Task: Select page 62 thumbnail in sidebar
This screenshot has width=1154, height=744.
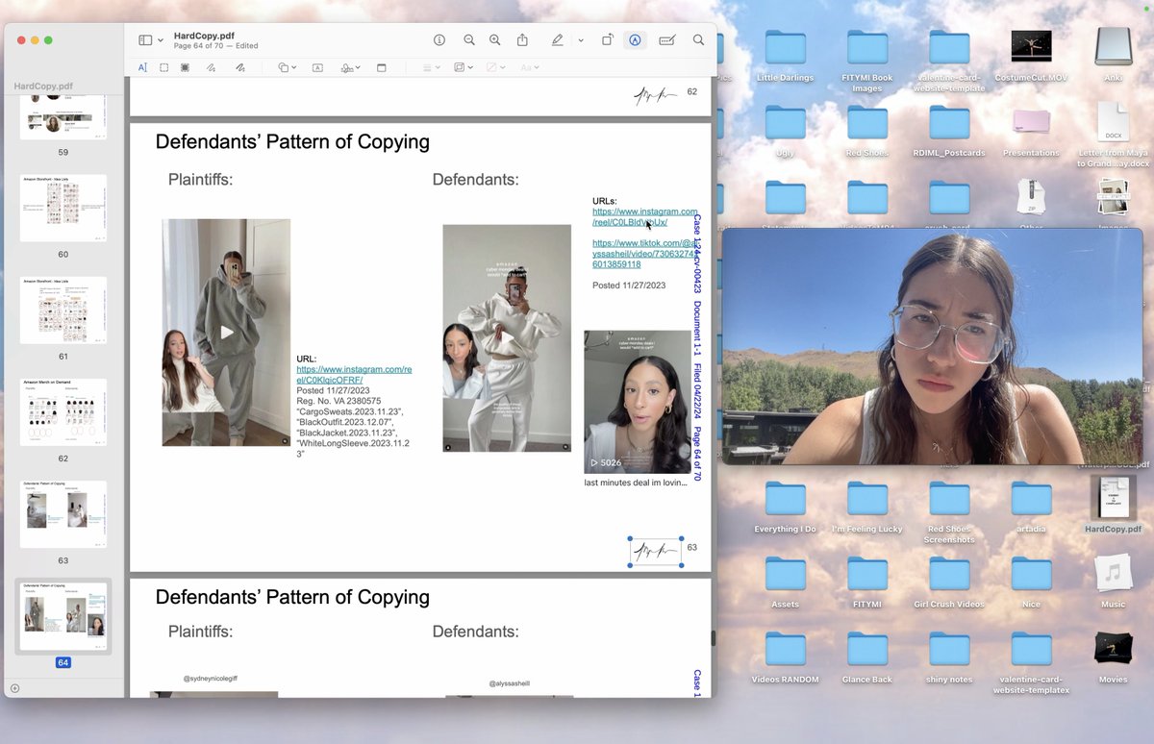Action: point(63,412)
